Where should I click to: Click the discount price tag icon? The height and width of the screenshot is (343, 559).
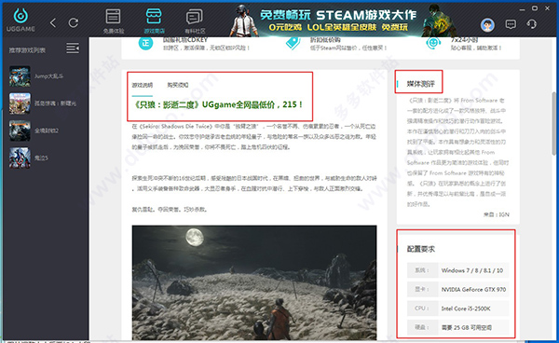[293, 44]
